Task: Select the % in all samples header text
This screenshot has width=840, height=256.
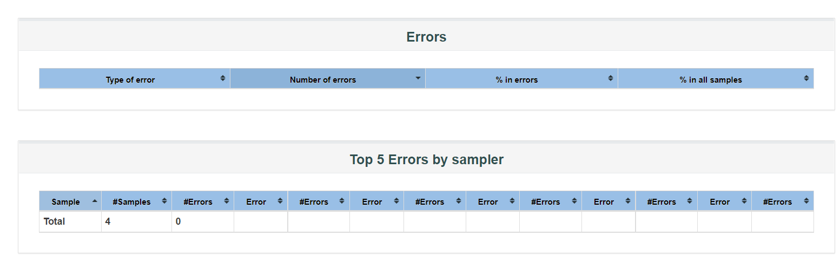Action: (x=711, y=80)
